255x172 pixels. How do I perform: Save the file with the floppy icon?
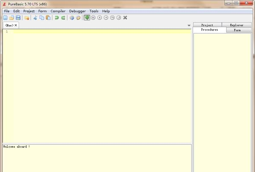(x=18, y=17)
